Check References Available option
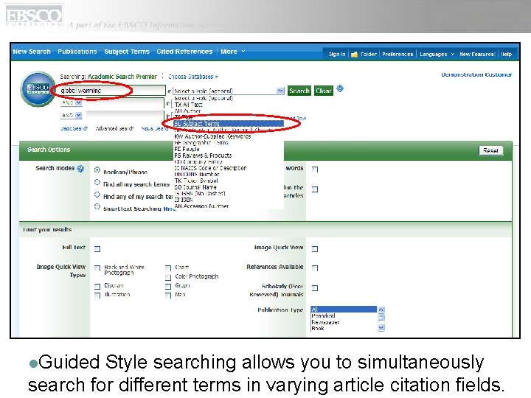 click(x=315, y=268)
